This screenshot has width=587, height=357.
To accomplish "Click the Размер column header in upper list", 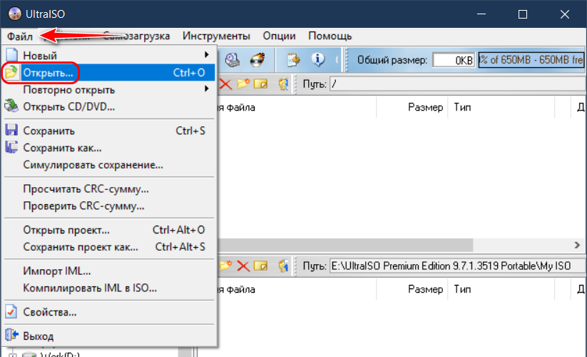I will click(x=425, y=108).
